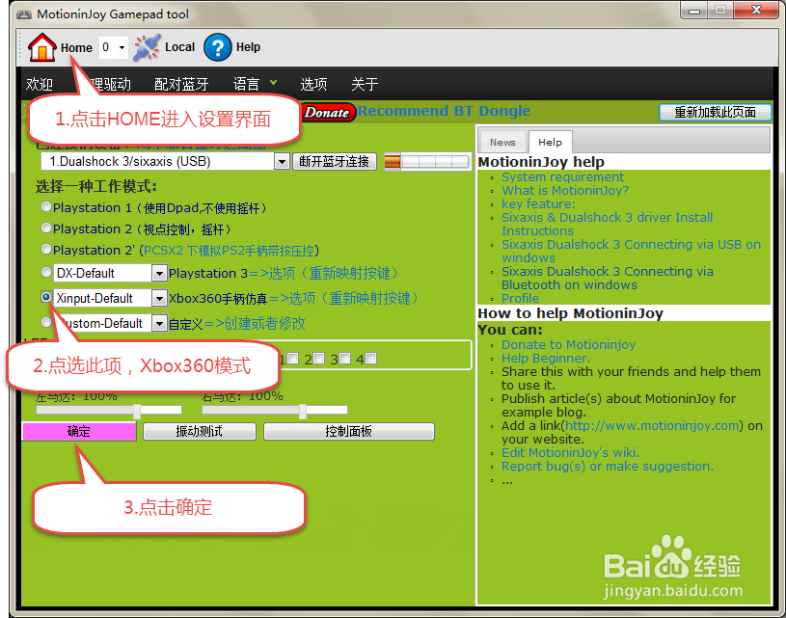Click the Home toolbar label
Image resolution: width=786 pixels, height=618 pixels.
point(77,47)
